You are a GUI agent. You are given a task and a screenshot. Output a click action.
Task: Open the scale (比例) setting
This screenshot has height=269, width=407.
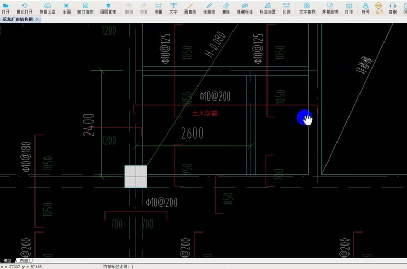(286, 7)
